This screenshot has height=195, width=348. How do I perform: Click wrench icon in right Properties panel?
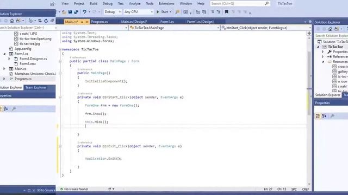pos(332,116)
